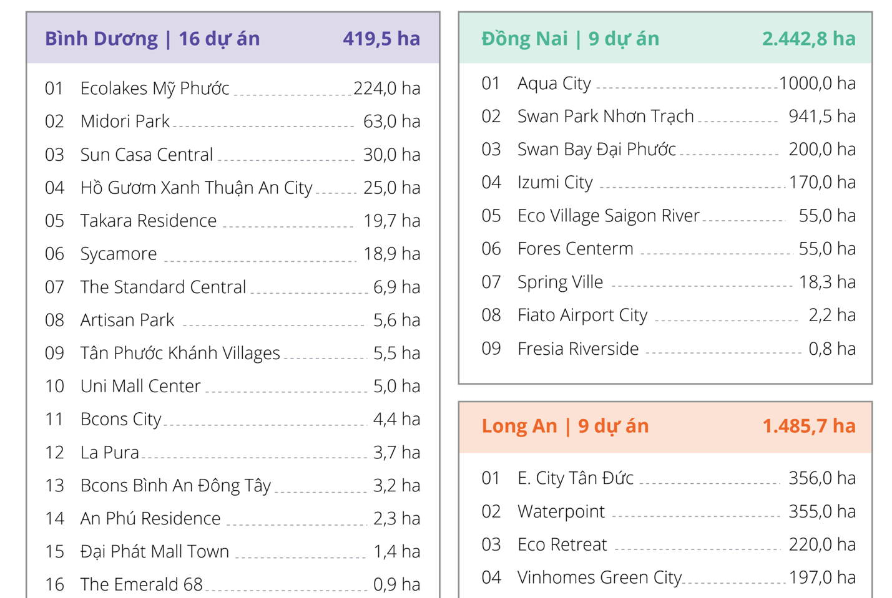Click Eco Village Saigon River entry
Viewport: 892px width, 598px height.
click(x=608, y=216)
